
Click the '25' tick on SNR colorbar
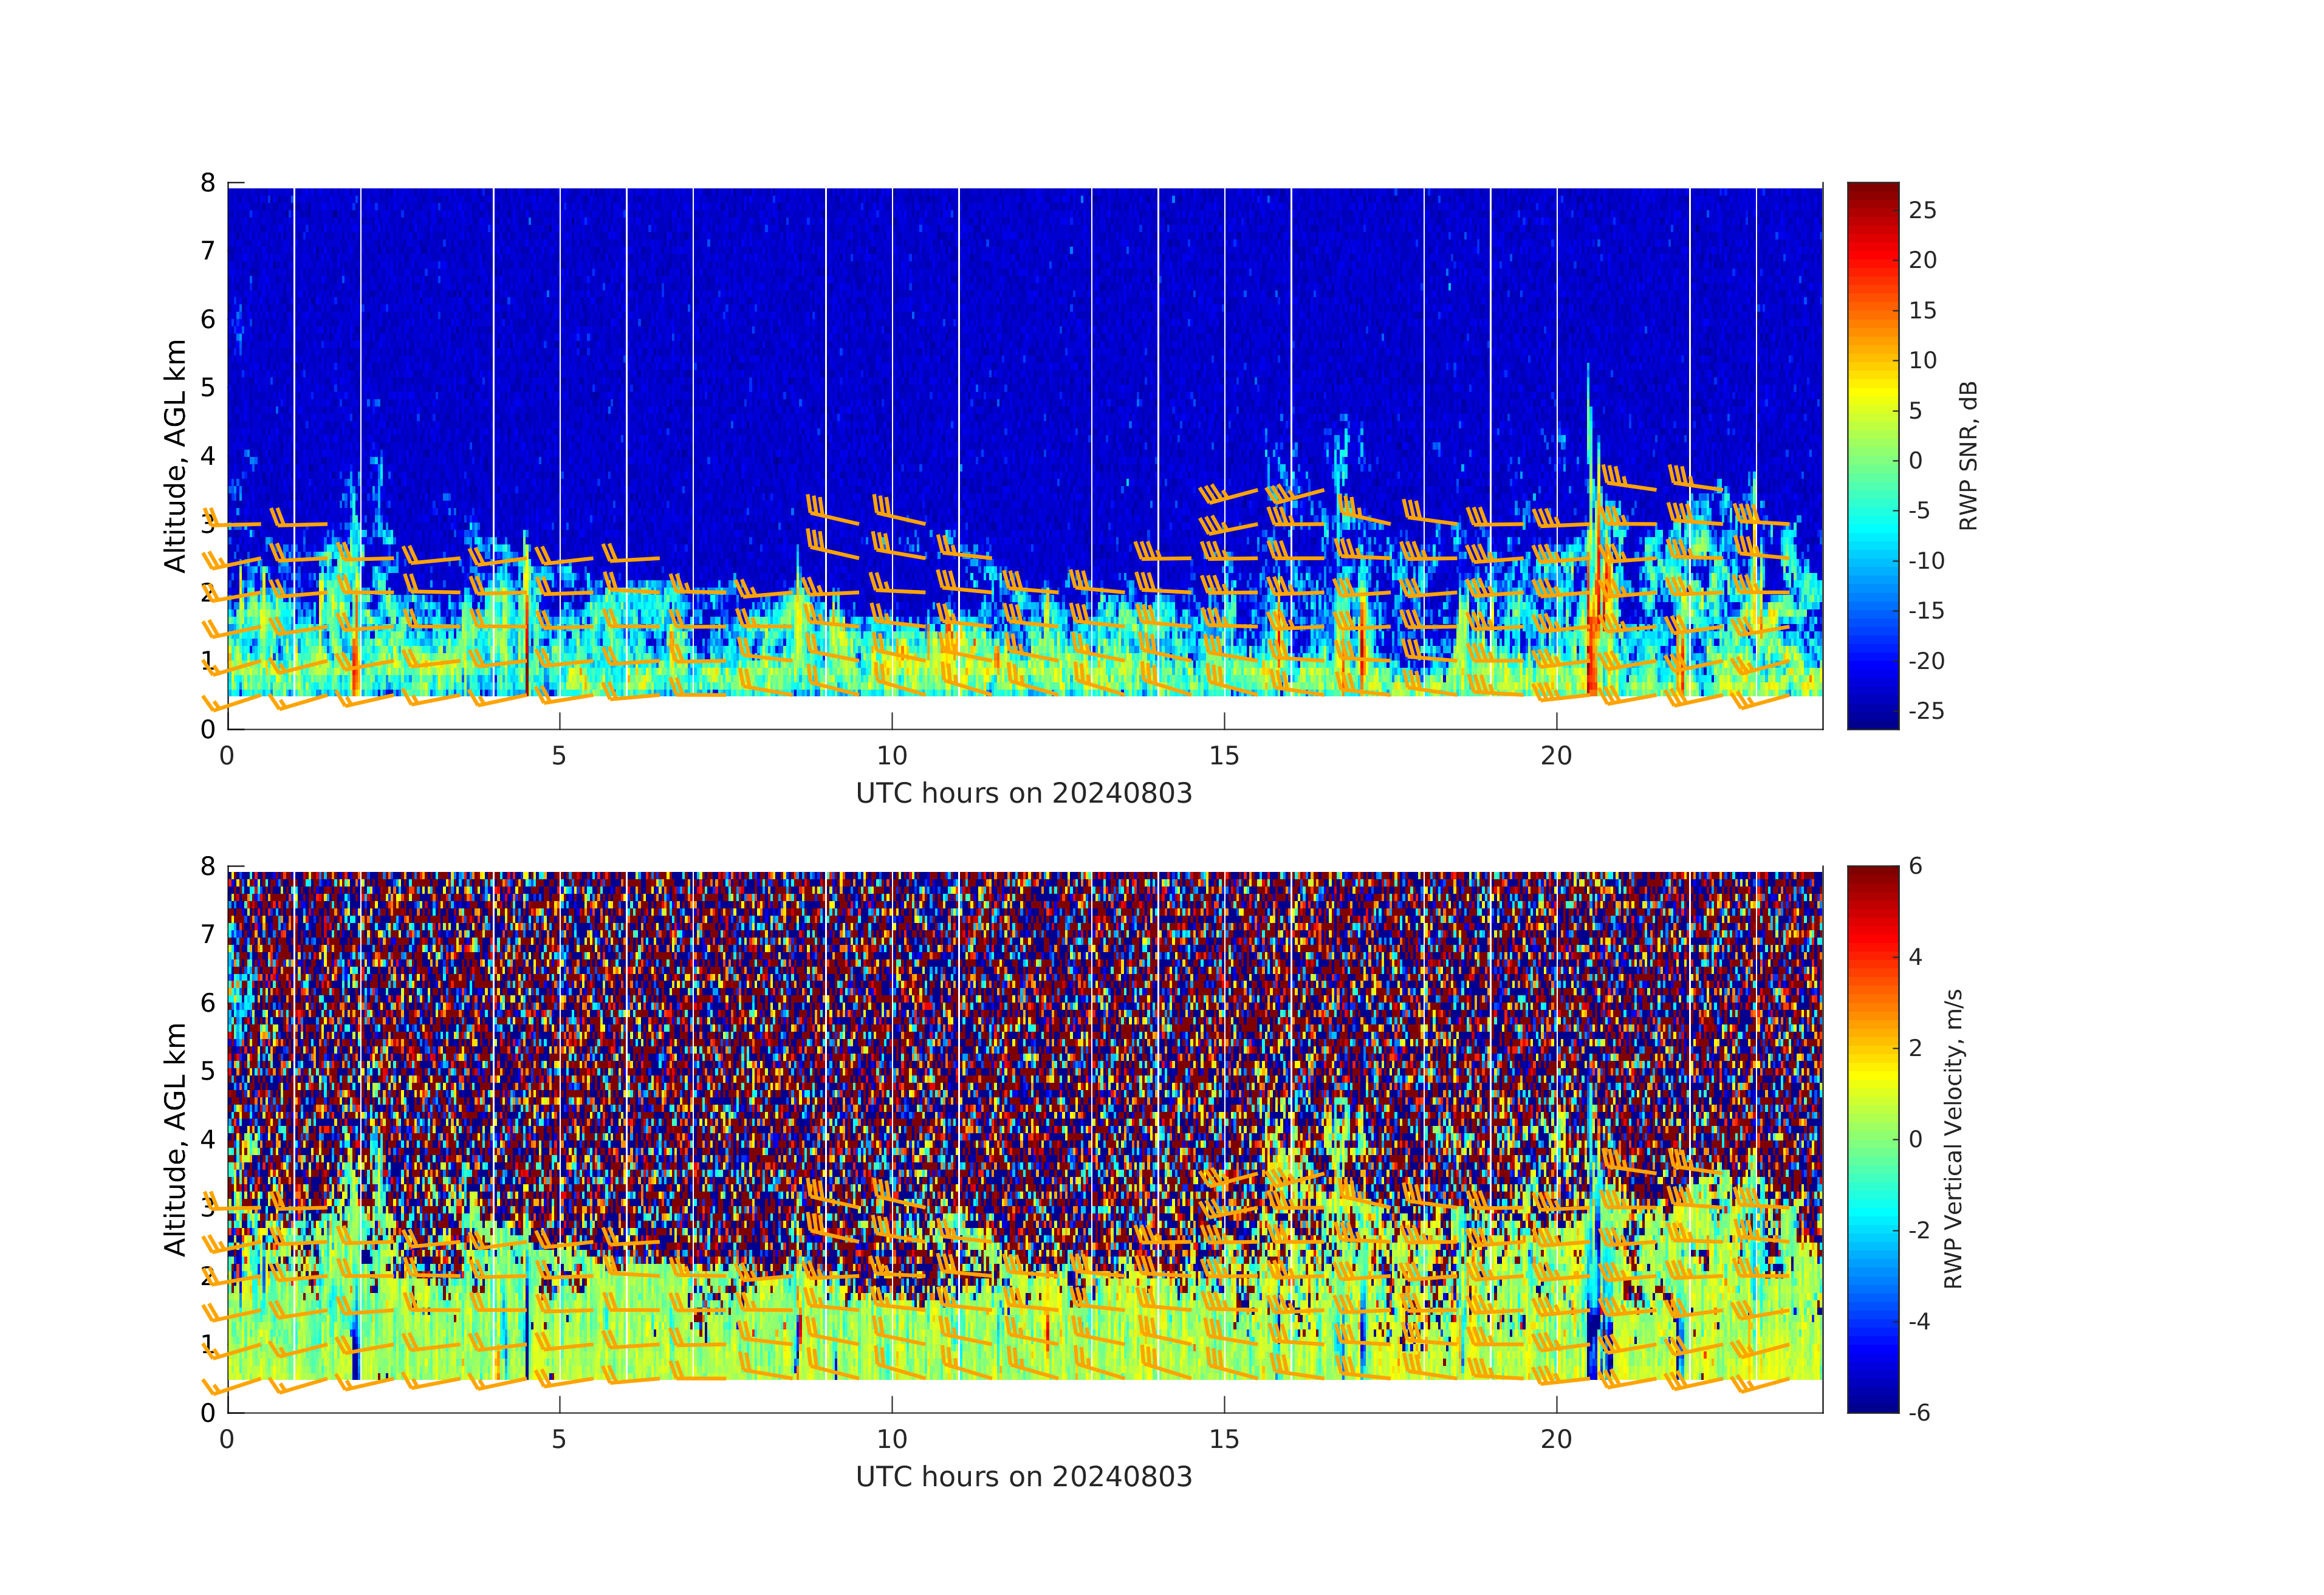[x=1922, y=211]
